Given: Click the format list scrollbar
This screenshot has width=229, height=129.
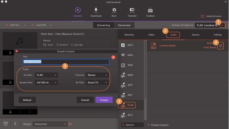Looking at the screenshot, I should [x=145, y=69].
